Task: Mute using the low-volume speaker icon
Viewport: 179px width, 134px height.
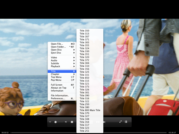Action: click(50, 122)
